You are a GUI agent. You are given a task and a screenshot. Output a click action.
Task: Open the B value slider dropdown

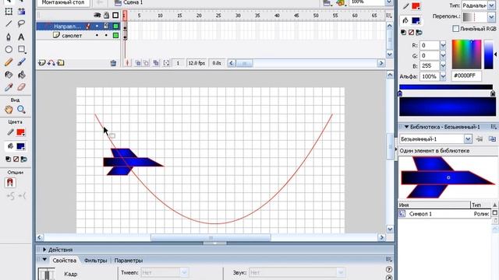443,65
